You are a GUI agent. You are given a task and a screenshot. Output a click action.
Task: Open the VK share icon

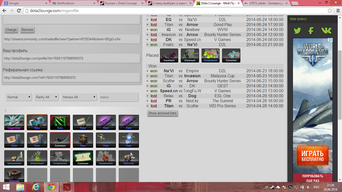tap(326, 30)
